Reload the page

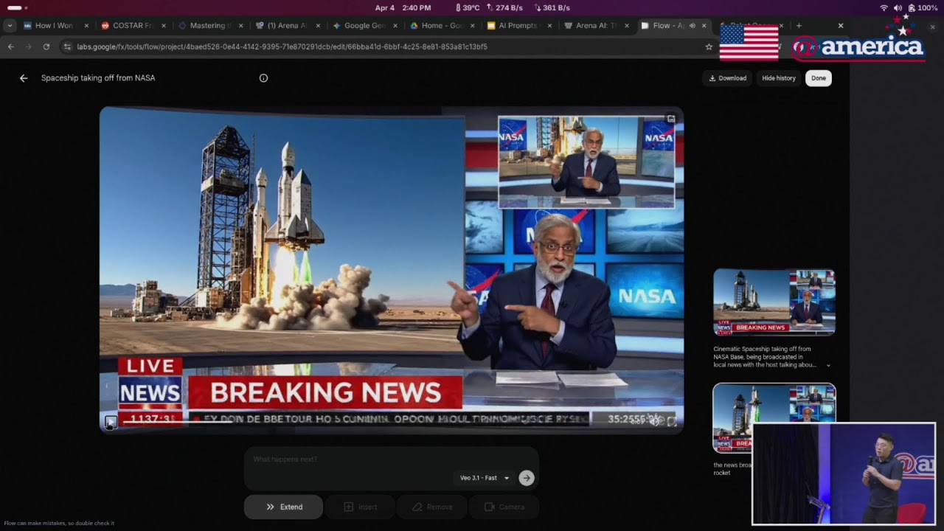46,46
